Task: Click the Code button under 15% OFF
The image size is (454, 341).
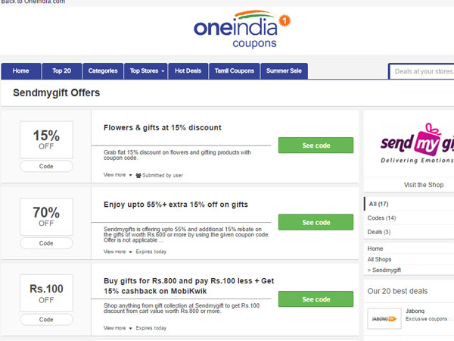Action: pos(46,166)
